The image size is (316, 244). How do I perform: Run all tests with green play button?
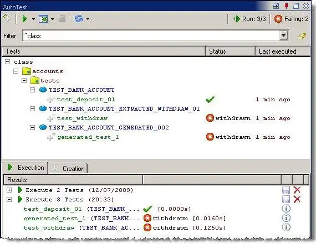click(24, 19)
